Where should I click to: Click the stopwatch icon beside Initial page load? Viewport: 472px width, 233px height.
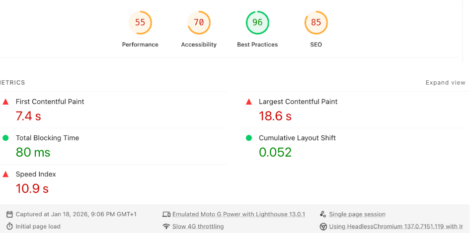coord(9,227)
